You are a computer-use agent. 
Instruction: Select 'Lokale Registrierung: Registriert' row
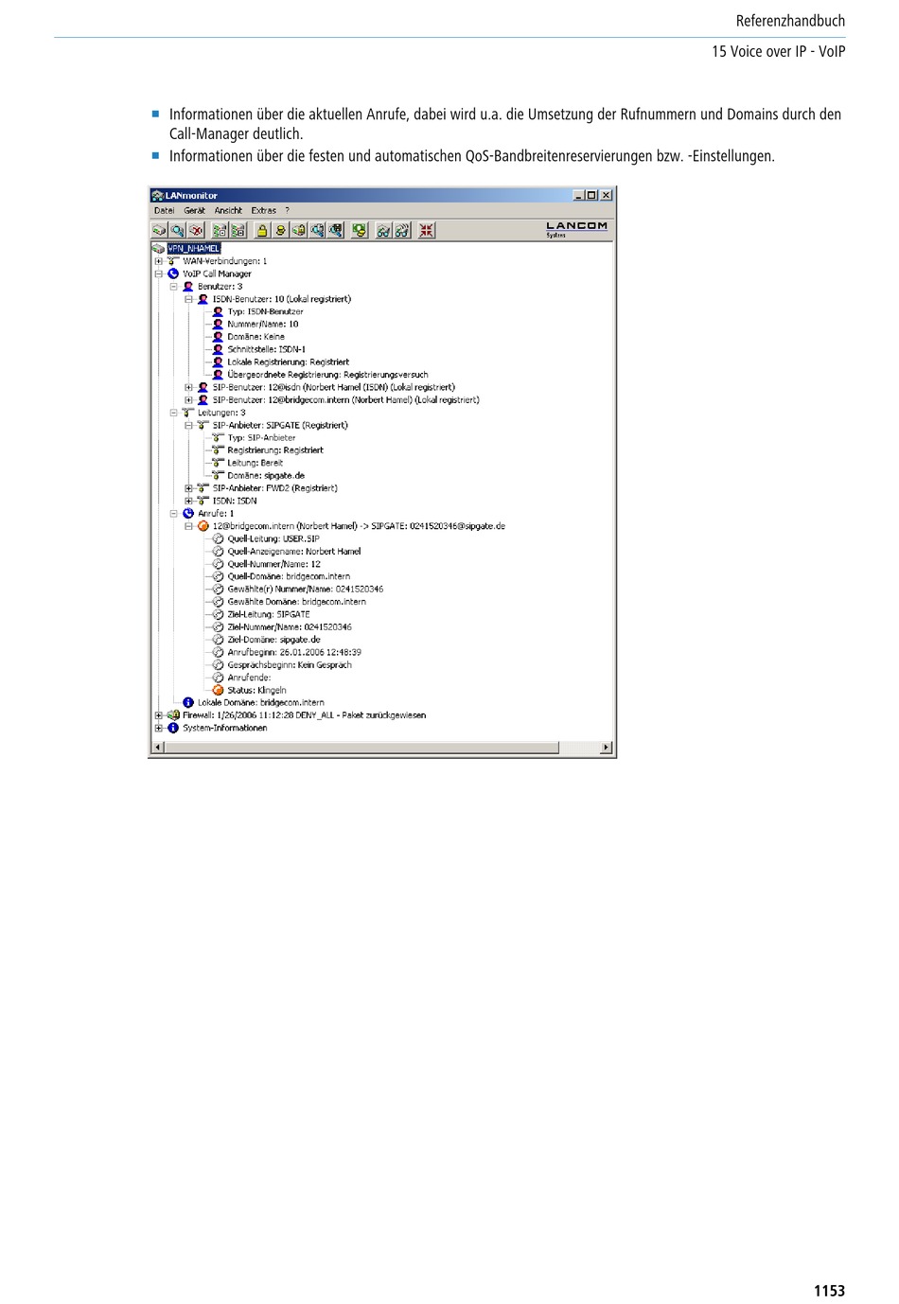pyautogui.click(x=288, y=362)
